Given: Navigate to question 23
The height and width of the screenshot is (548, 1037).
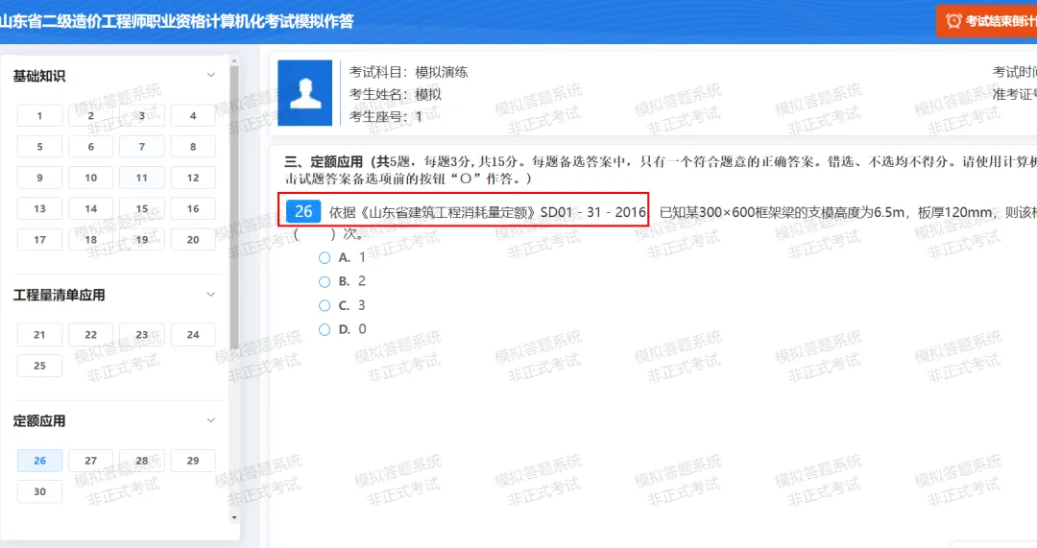Looking at the screenshot, I should point(141,335).
